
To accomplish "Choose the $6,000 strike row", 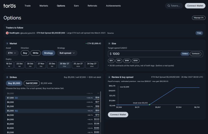I will point(53,102).
